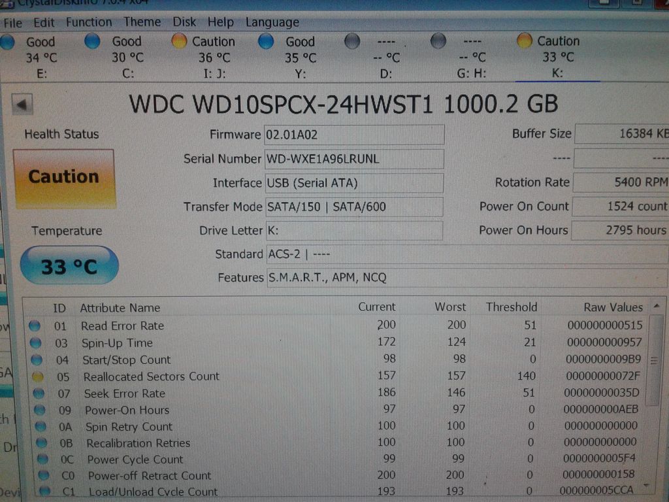The height and width of the screenshot is (502, 669).
Task: Click the Power On Count value
Action: (x=621, y=206)
